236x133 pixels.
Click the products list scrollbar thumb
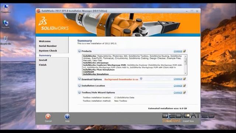point(185,61)
